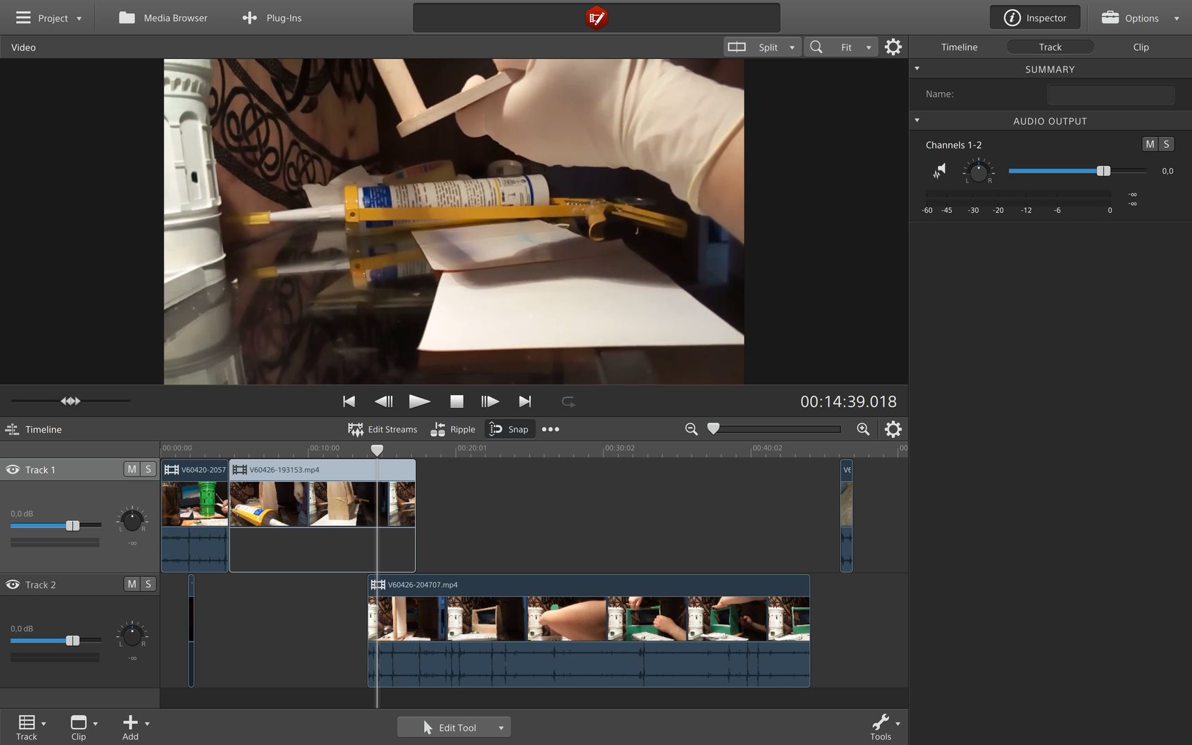Stop playback
The width and height of the screenshot is (1192, 745).
click(x=456, y=401)
